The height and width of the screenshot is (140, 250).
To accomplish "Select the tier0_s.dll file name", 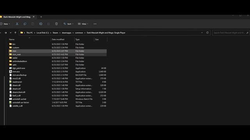I will click(16, 96).
